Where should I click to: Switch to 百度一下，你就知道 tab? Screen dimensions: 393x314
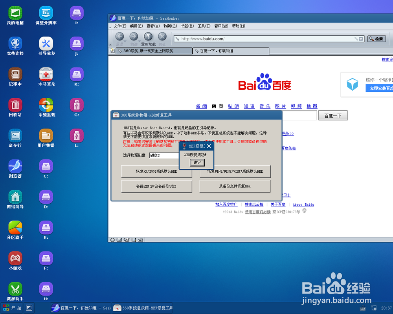231,51
